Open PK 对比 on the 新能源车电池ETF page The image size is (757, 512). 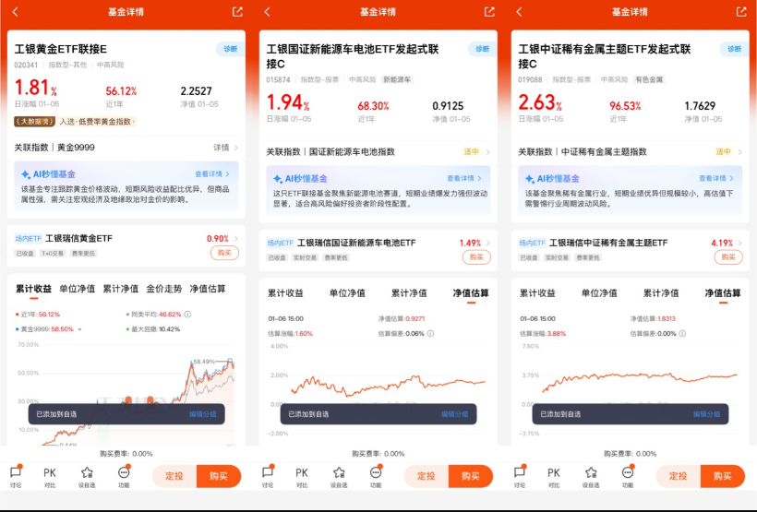[x=302, y=476]
